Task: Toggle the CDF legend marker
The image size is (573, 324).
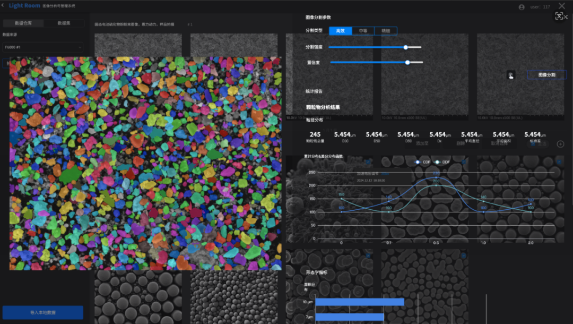Action: coord(418,162)
